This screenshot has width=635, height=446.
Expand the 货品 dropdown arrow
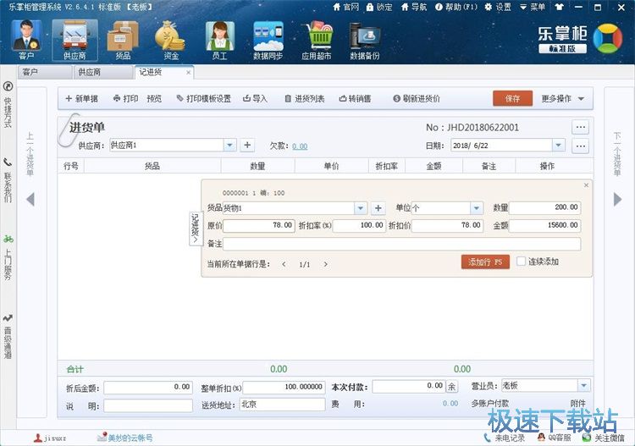point(361,208)
